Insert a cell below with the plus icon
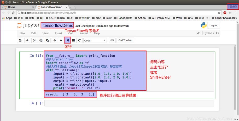This screenshot has width=239, height=121. 27,40
